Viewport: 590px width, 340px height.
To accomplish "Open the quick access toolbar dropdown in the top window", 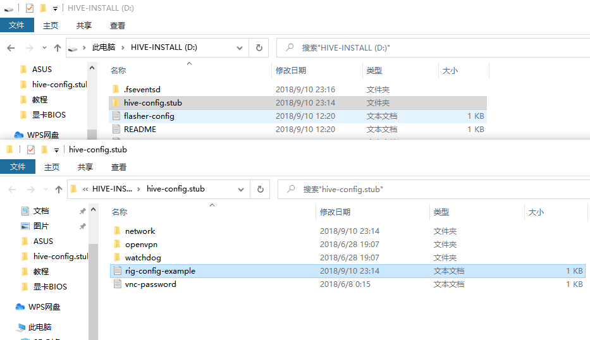I will click(x=55, y=9).
